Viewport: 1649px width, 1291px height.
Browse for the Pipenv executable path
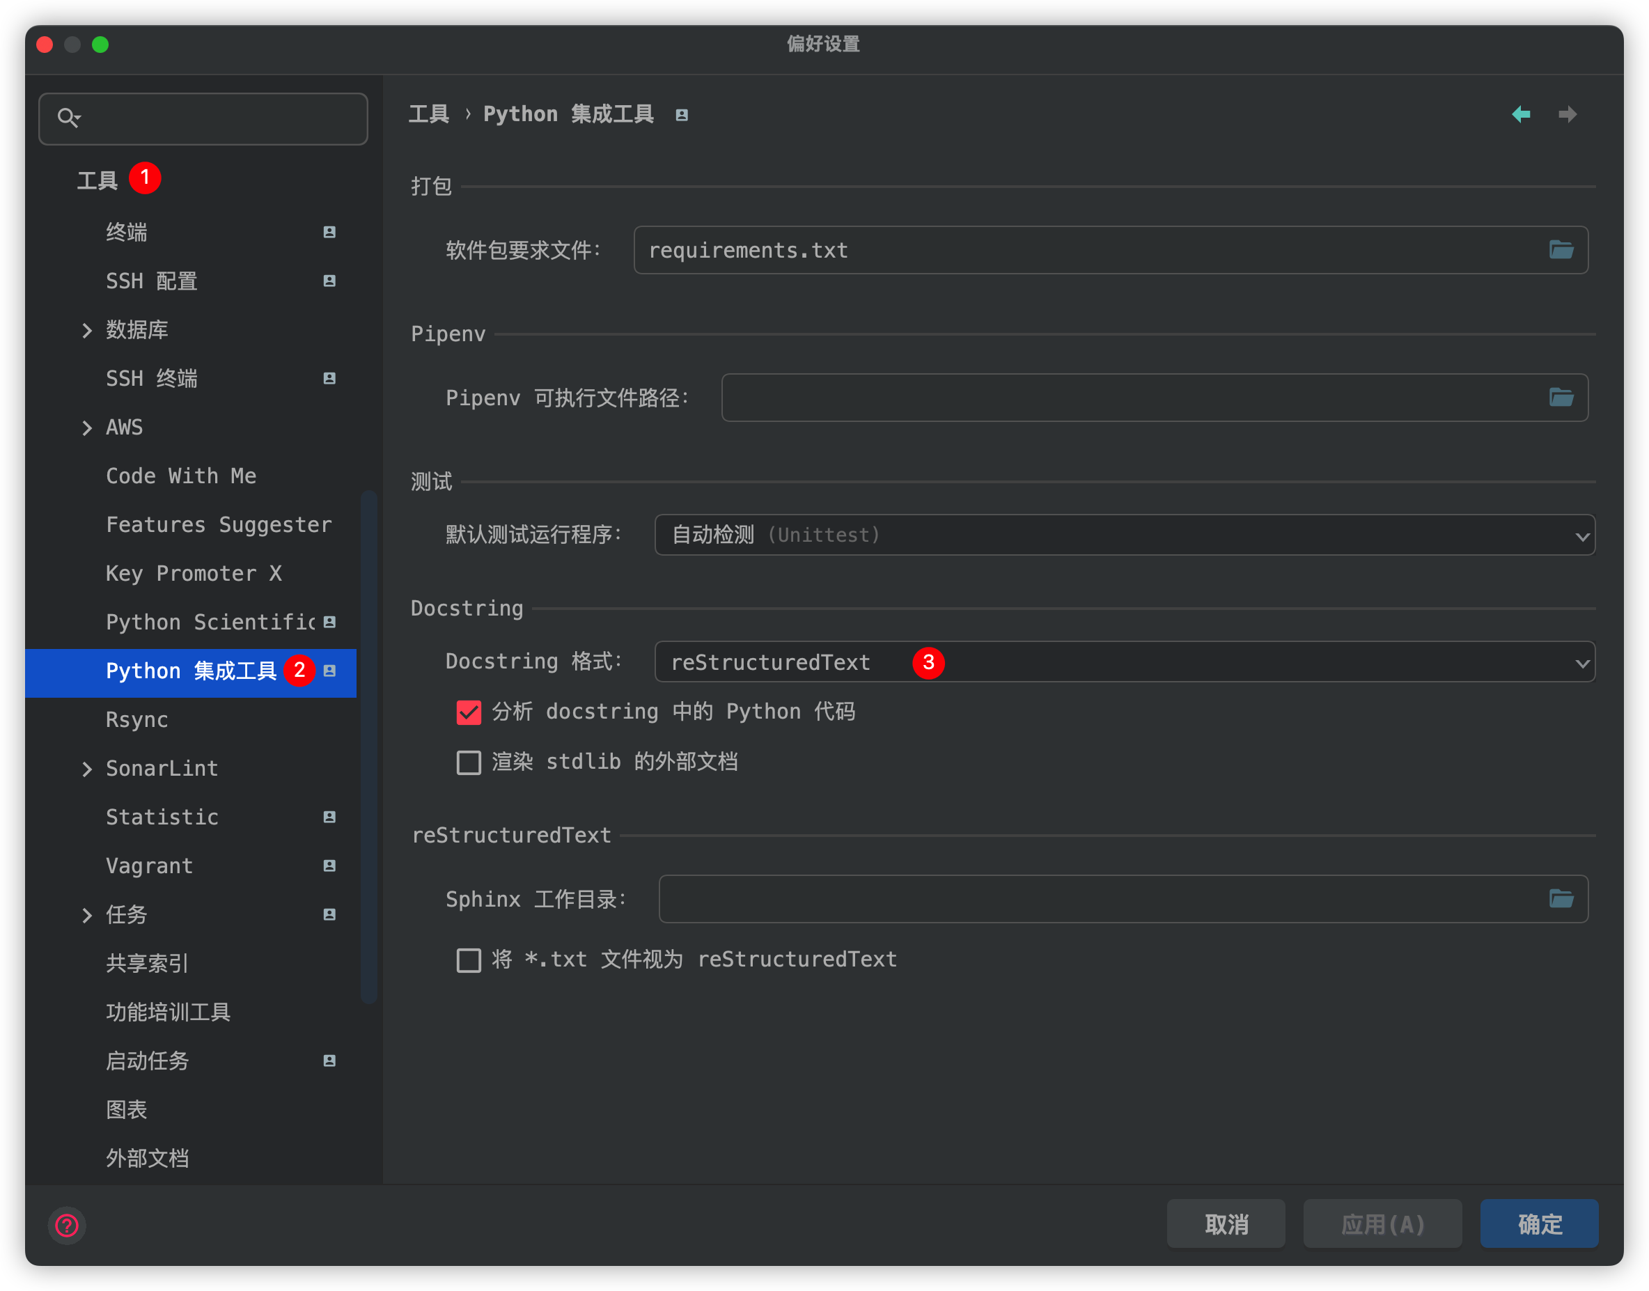tap(1563, 398)
